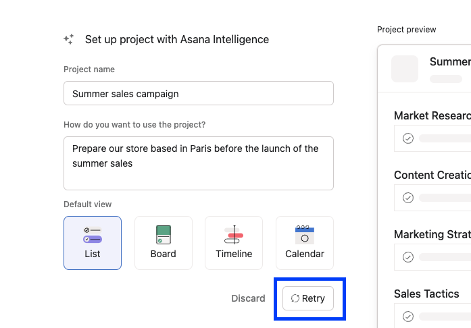
Task: Toggle Sales Tactics task checkmark
Action: 408,317
